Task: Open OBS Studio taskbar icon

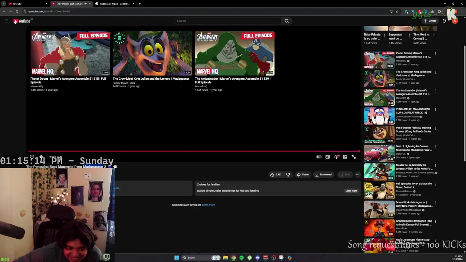Action: [x=273, y=258]
